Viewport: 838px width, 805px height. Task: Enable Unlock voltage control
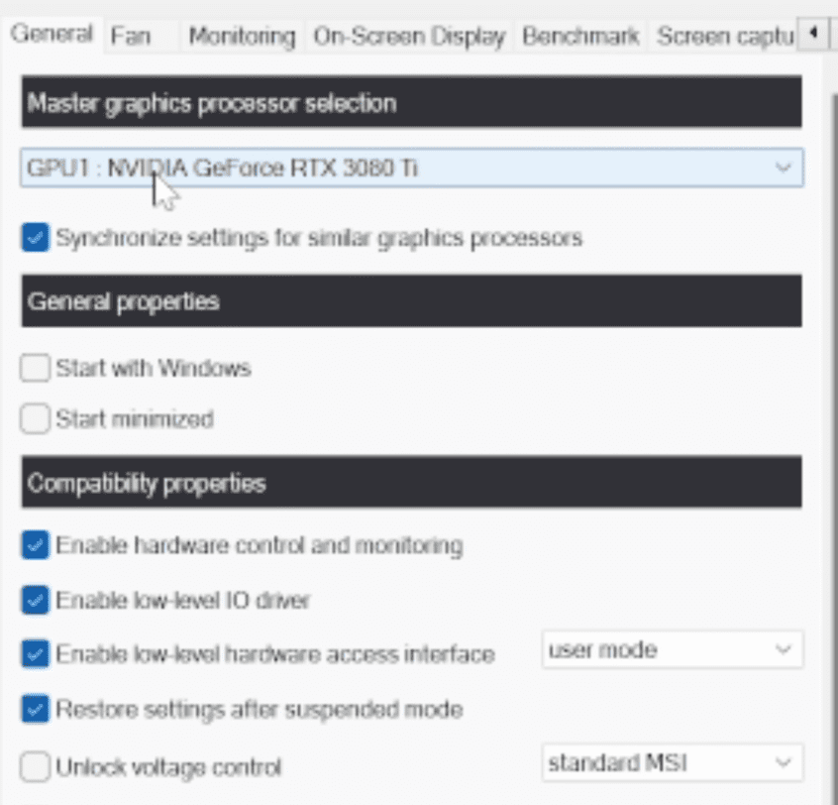click(36, 766)
